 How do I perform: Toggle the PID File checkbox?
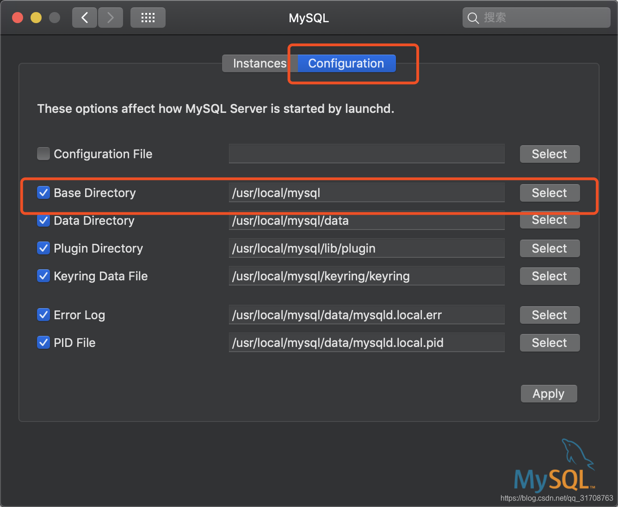[43, 342]
